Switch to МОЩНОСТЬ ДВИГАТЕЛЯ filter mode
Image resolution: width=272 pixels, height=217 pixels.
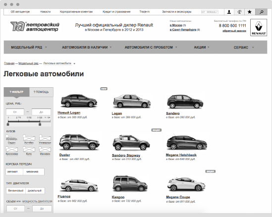point(37,201)
